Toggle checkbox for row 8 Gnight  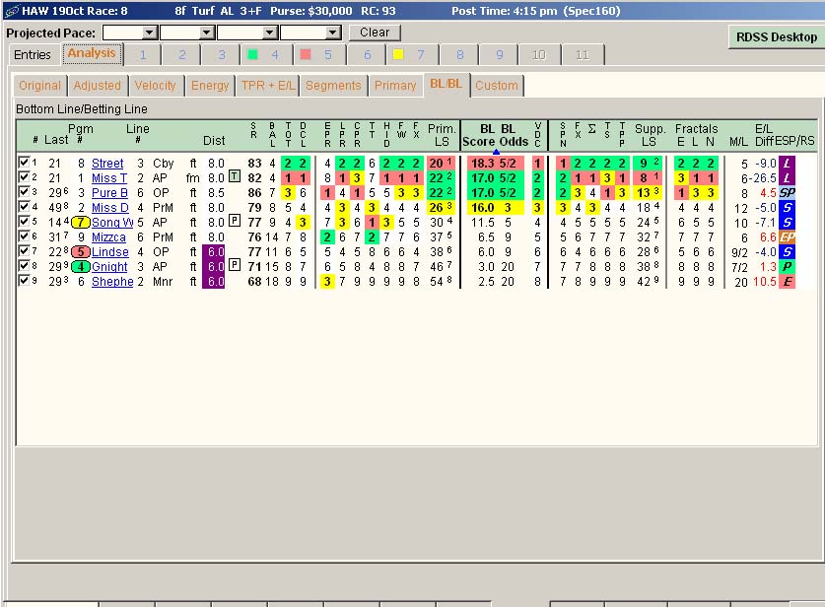(24, 265)
